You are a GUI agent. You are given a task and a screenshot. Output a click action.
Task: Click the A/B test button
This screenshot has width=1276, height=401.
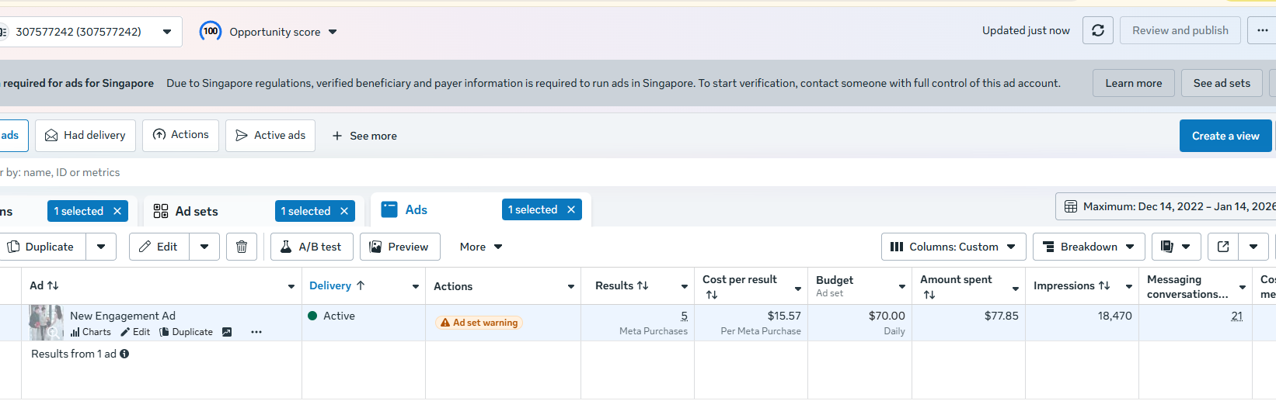(x=312, y=247)
